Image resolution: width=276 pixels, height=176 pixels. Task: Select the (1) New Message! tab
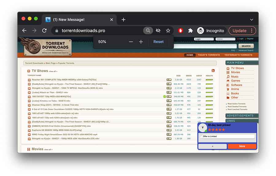pyautogui.click(x=79, y=20)
